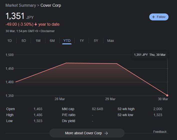Follow the Cover Corp stock

pyautogui.click(x=159, y=17)
